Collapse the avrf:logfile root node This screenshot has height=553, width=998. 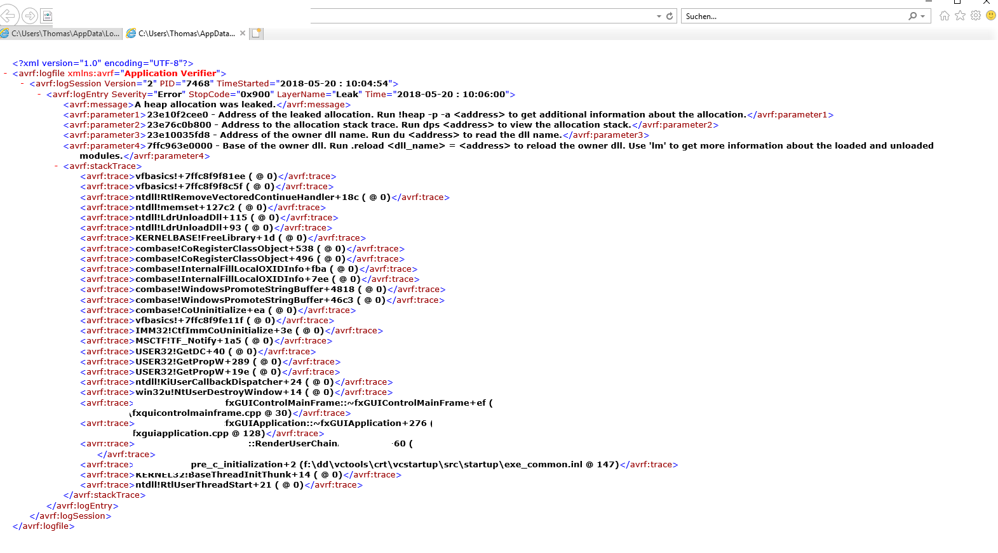[x=6, y=74]
